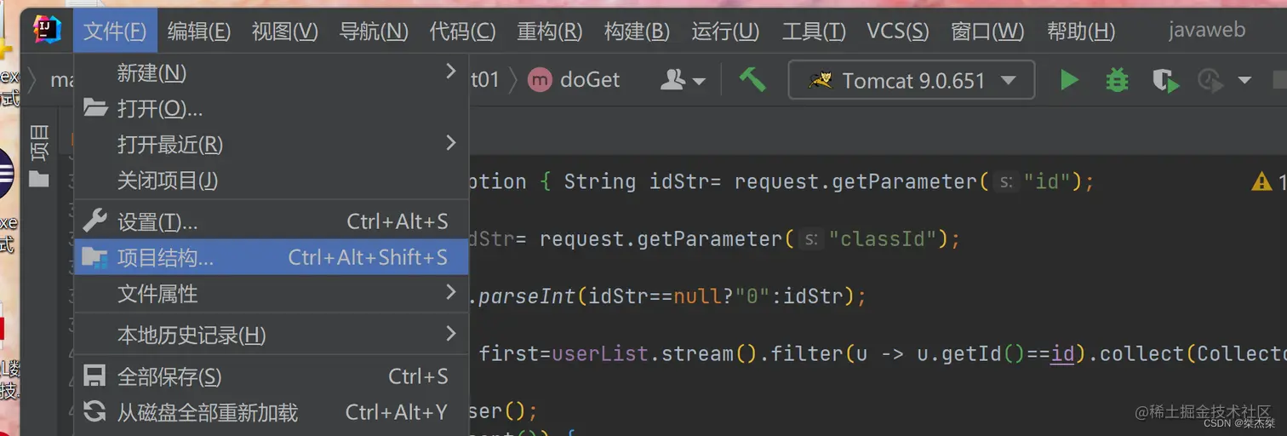Image resolution: width=1287 pixels, height=436 pixels.
Task: Click the folder icon under 项目 sidebar
Action: pos(39,179)
